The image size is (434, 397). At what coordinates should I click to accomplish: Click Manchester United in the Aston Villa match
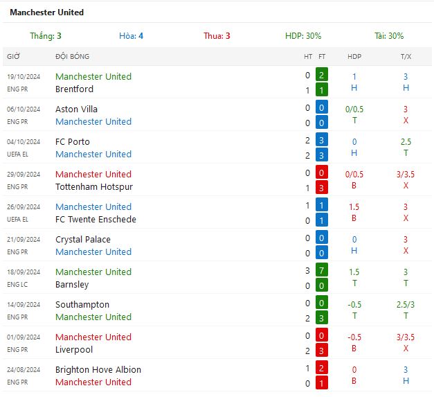[93, 122]
